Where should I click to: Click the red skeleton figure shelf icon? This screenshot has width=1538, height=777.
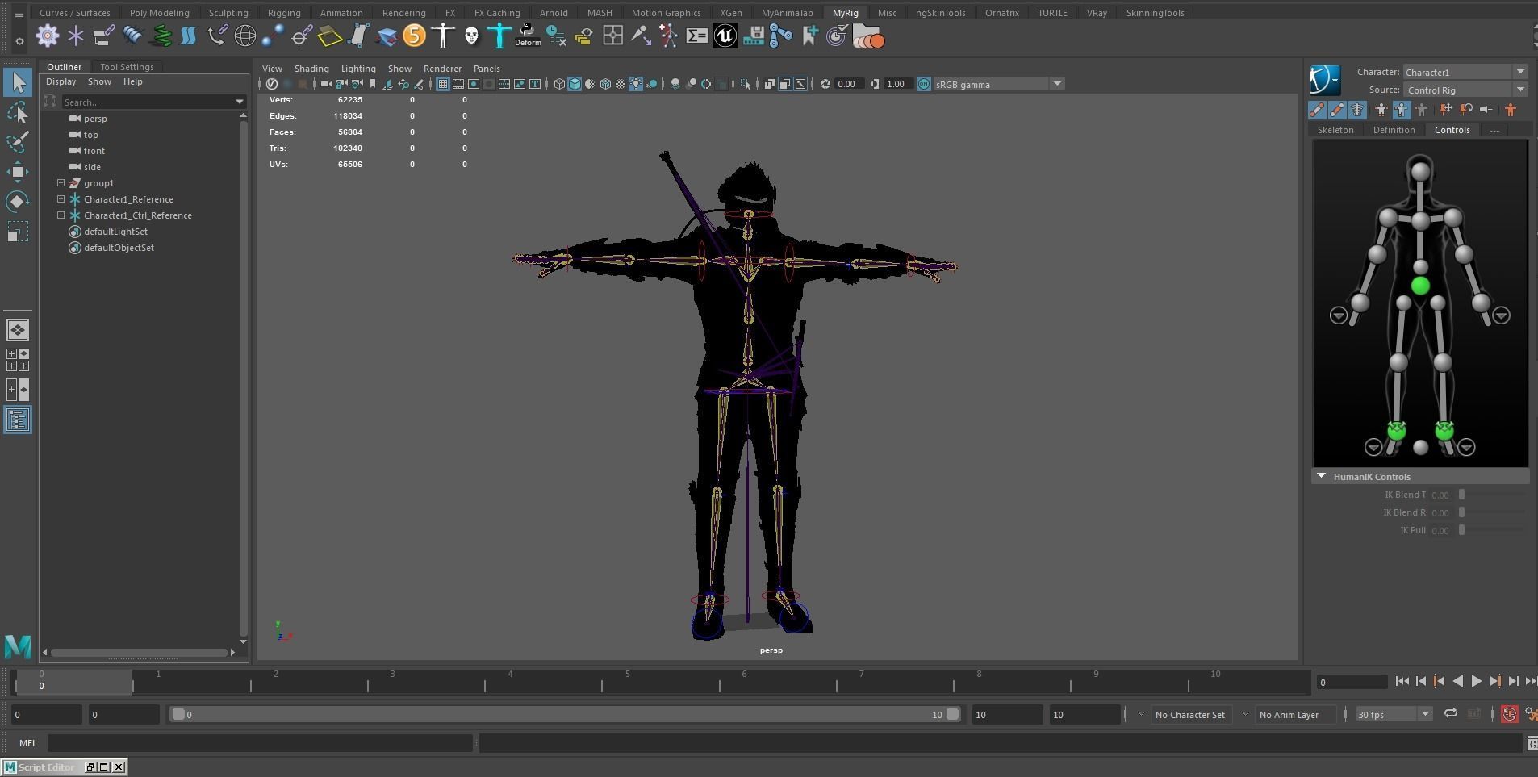tap(668, 36)
